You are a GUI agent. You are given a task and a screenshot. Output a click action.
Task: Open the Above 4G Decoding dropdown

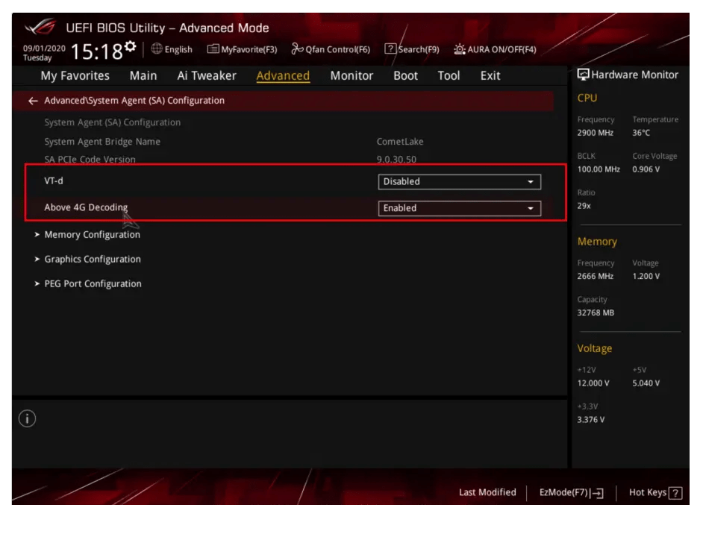(459, 208)
